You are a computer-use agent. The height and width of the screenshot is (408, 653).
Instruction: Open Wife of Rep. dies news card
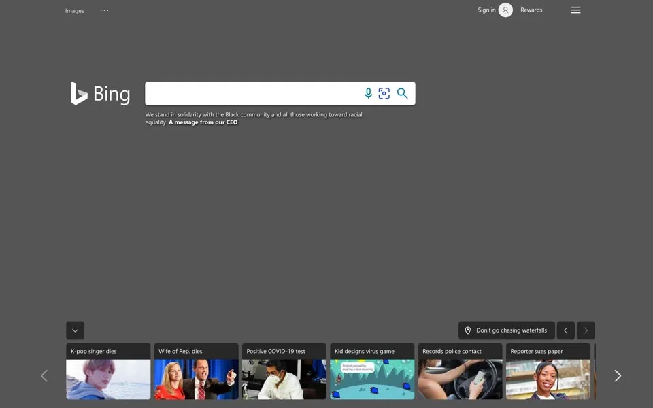click(x=196, y=371)
